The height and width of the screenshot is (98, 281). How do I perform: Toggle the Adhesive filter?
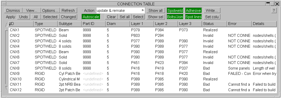tap(193, 11)
